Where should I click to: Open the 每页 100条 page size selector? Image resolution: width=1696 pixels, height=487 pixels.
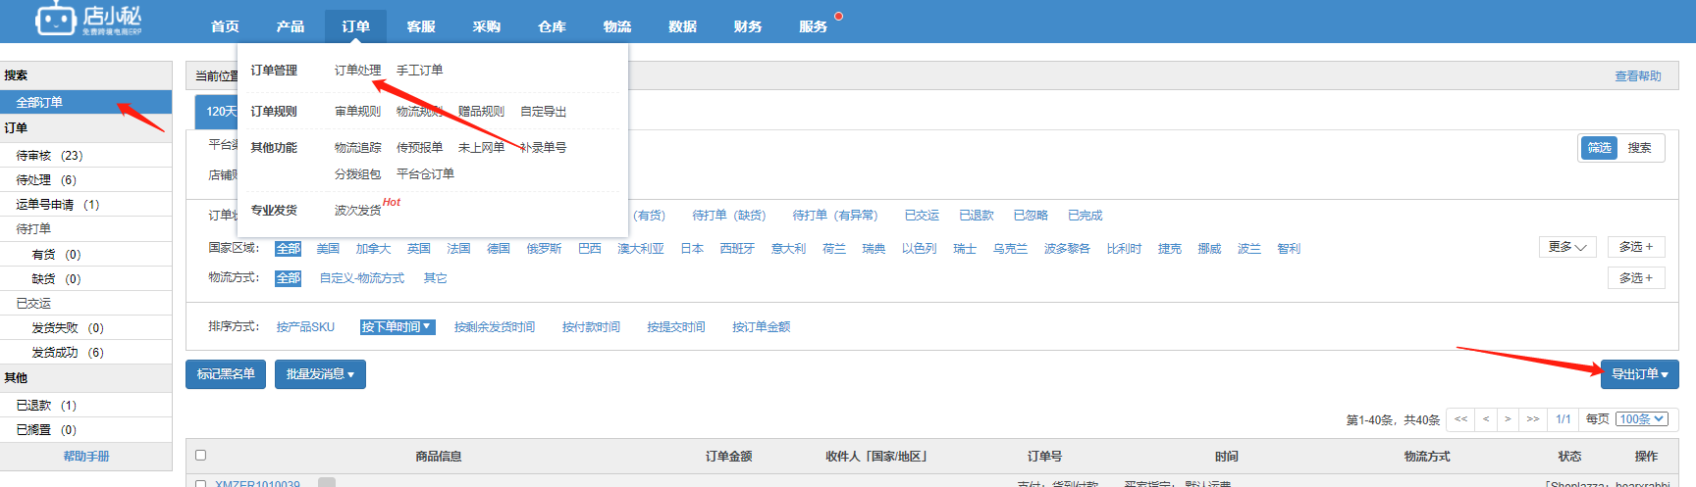click(x=1642, y=419)
